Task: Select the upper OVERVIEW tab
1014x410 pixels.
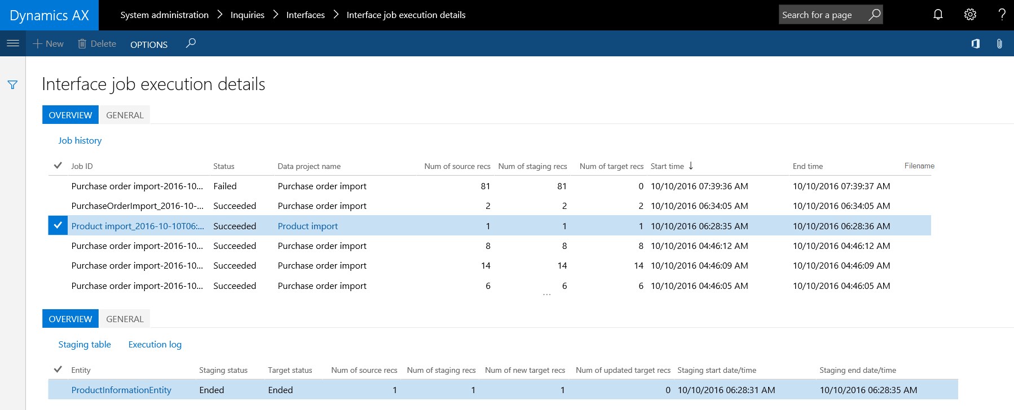Action: 70,115
